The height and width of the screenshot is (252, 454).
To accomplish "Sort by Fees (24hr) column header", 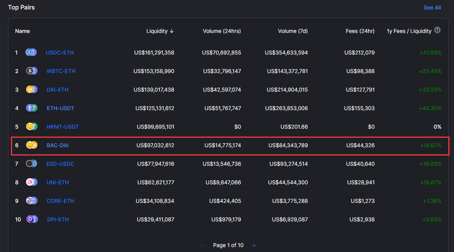I will pos(360,31).
